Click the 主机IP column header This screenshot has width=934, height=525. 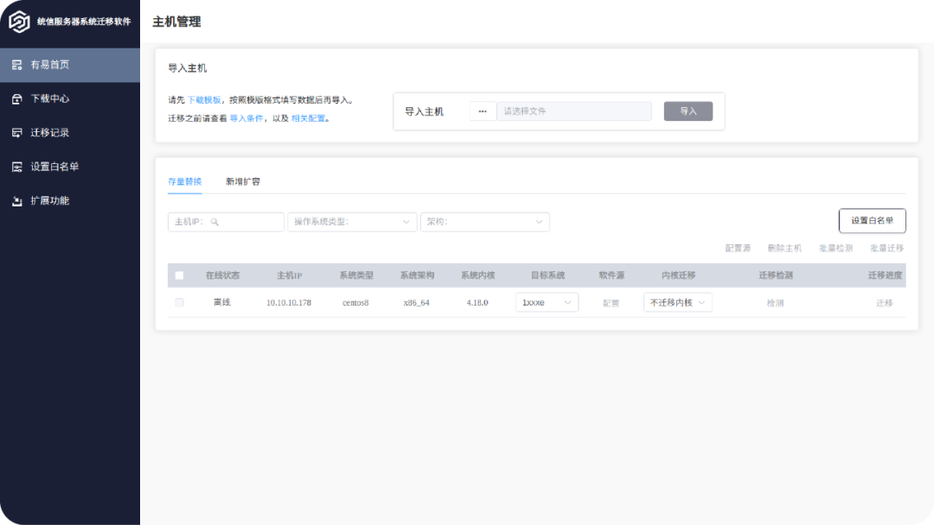(x=290, y=275)
